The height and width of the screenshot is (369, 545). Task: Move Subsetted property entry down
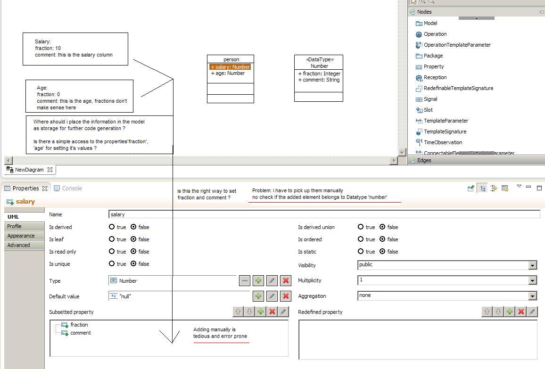249,312
